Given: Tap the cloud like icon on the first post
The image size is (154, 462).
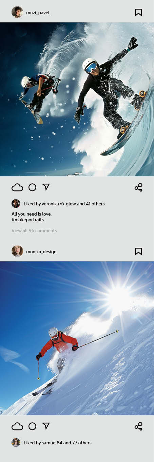Looking at the screenshot, I should [17, 187].
